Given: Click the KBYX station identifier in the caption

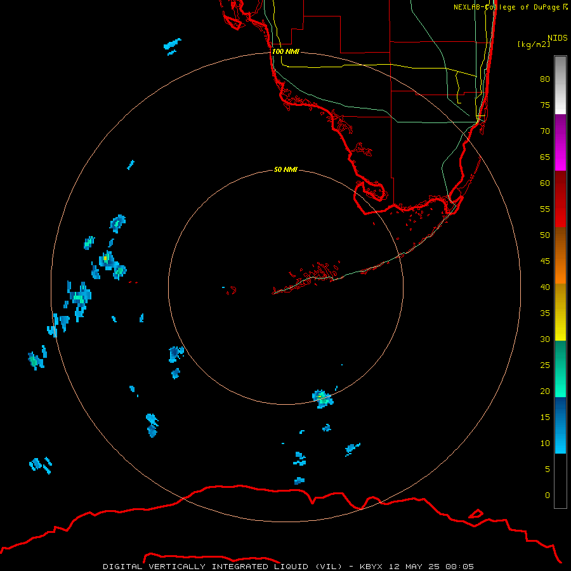Looking at the screenshot, I should 371,567.
